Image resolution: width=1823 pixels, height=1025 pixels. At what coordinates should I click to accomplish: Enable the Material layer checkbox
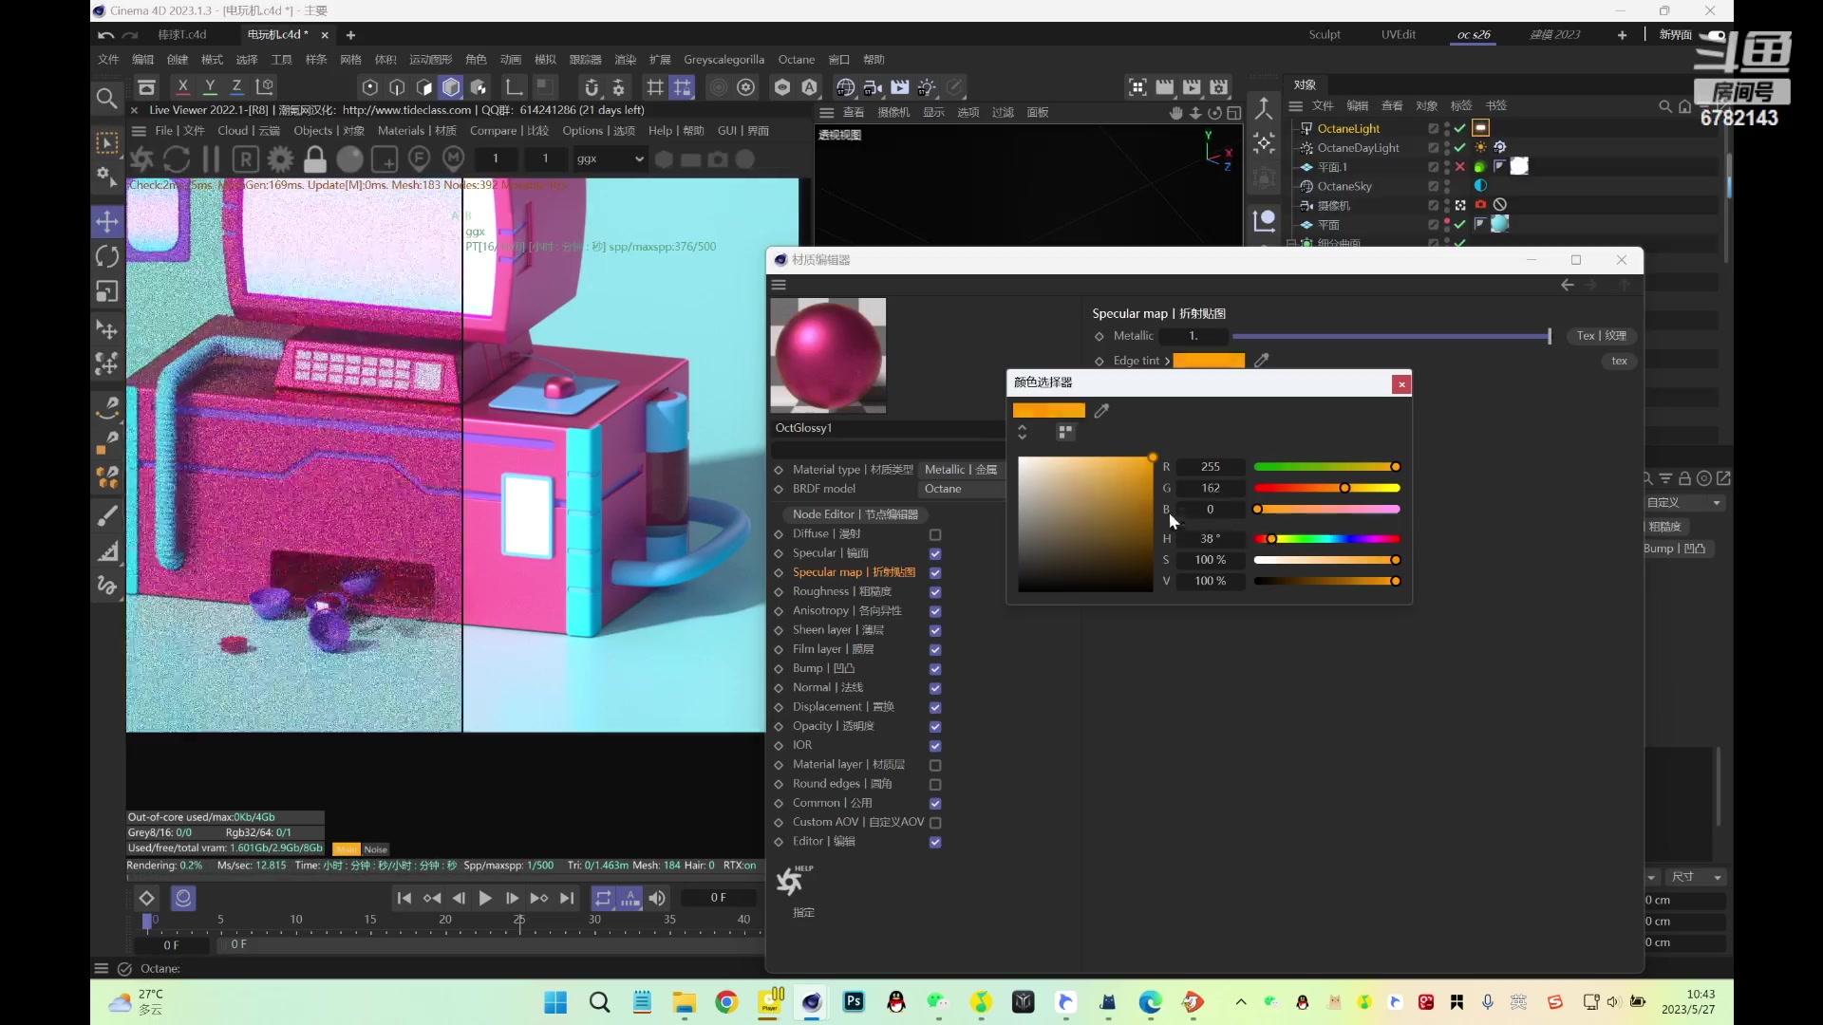point(935,765)
